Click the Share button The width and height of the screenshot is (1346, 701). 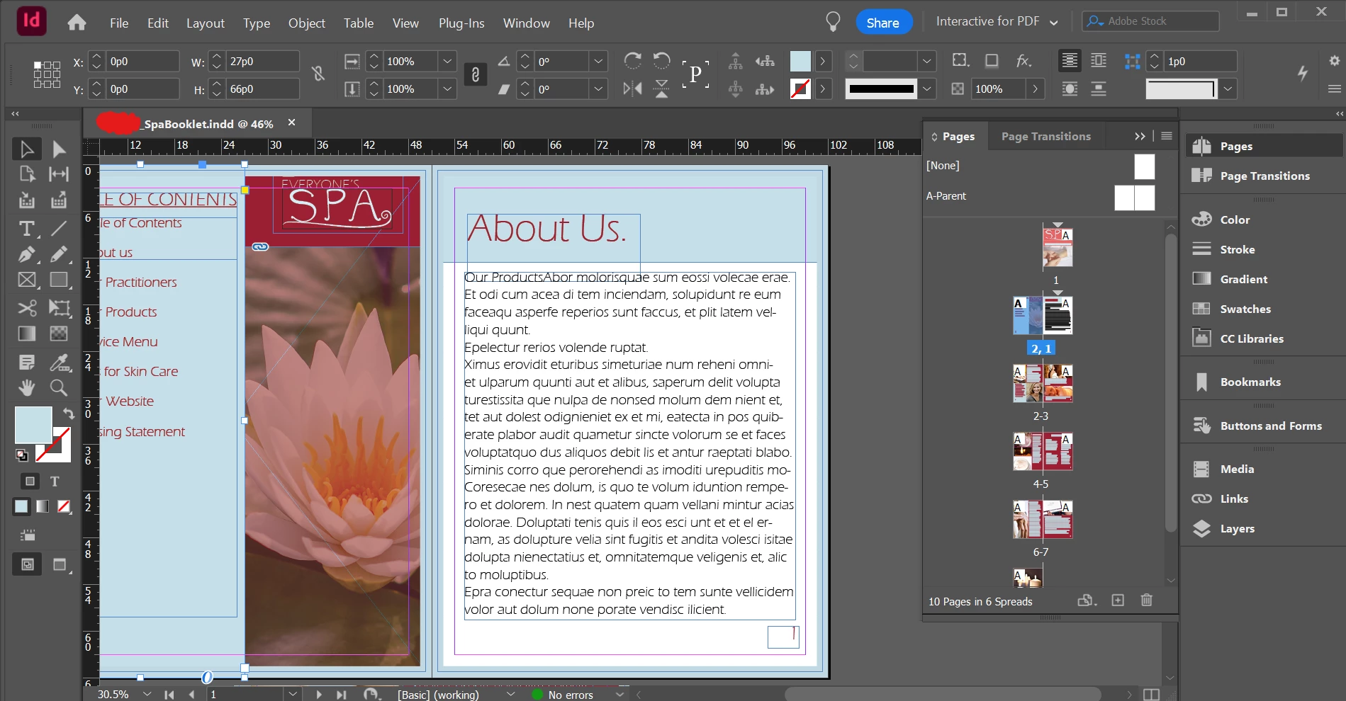[882, 23]
